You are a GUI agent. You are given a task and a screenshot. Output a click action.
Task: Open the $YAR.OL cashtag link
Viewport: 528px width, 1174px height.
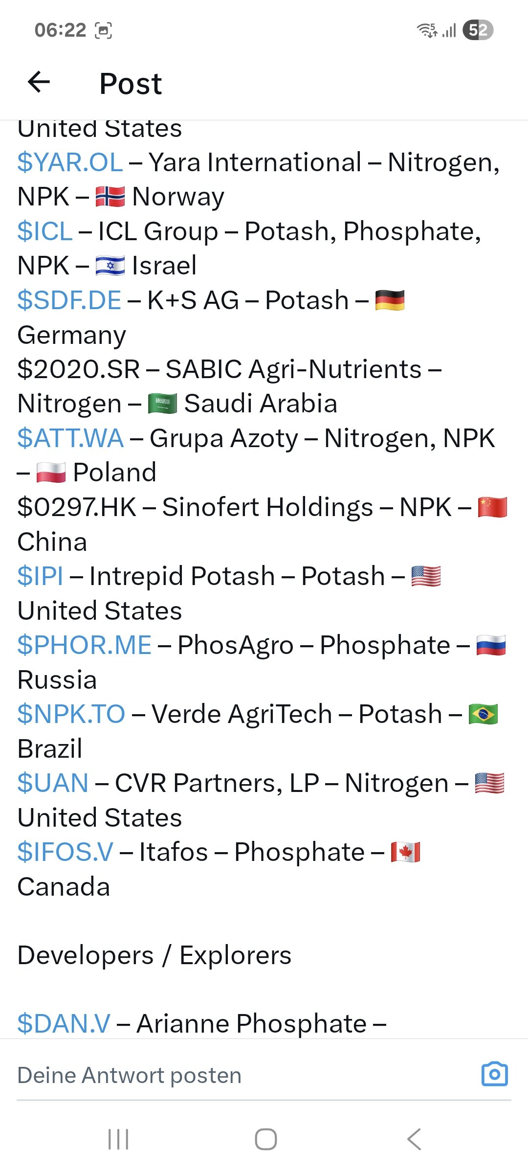click(70, 162)
